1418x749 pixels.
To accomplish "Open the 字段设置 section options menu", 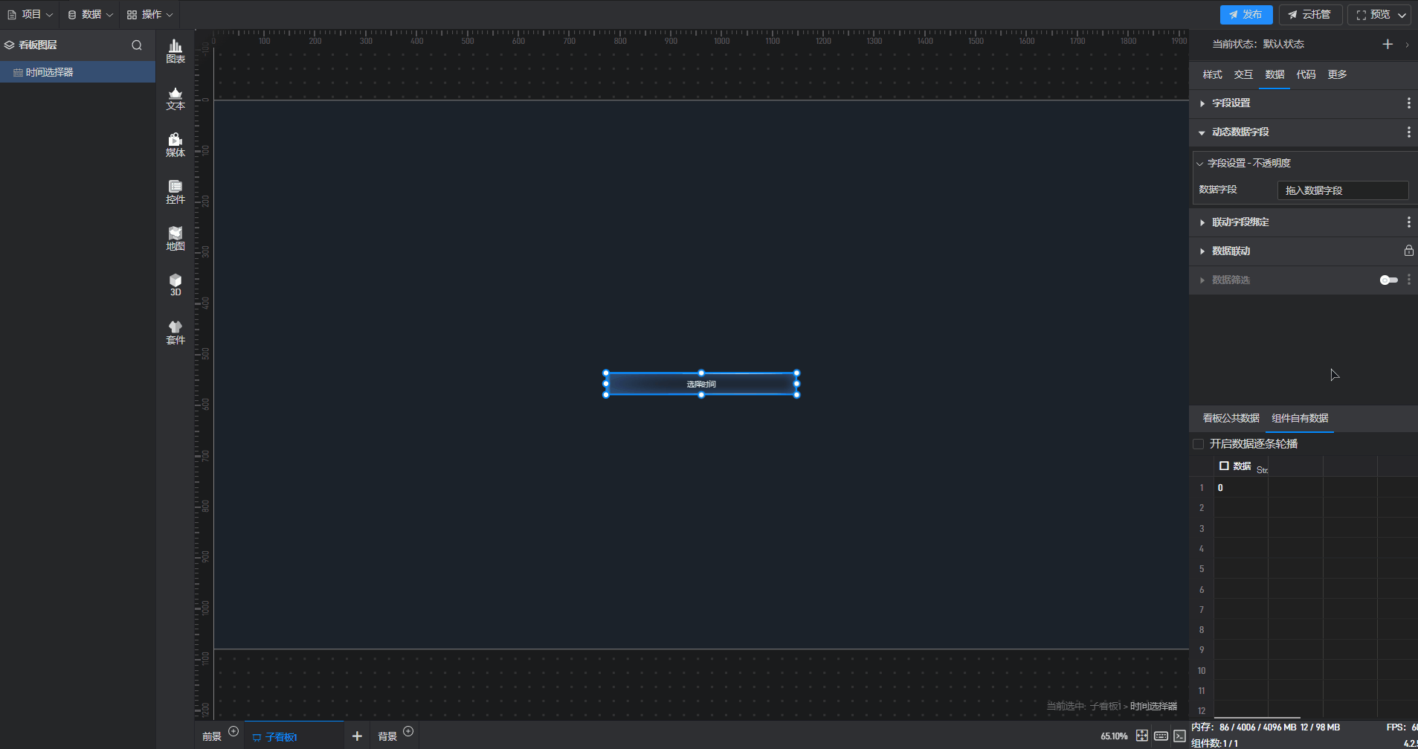I will pyautogui.click(x=1408, y=103).
